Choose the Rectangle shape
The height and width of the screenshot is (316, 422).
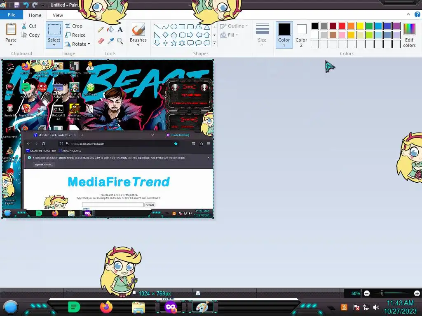pyautogui.click(x=182, y=27)
